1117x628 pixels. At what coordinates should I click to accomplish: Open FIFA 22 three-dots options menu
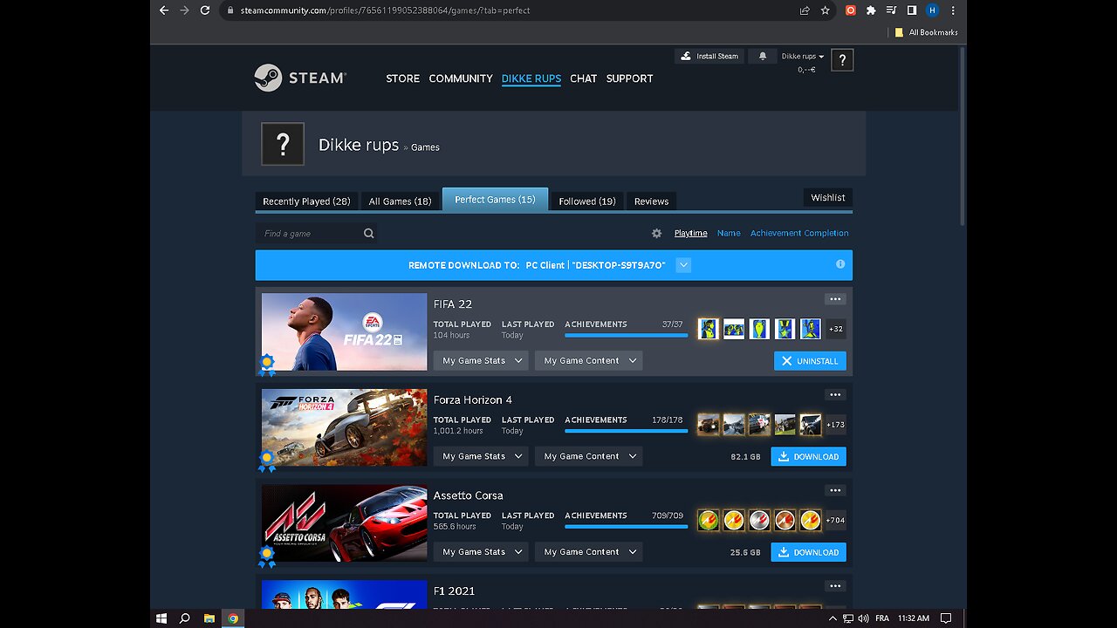pos(835,299)
